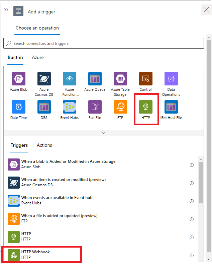212x264 pixels.
Task: Click the outer panel scroll down arrow
Action: [x=209, y=259]
